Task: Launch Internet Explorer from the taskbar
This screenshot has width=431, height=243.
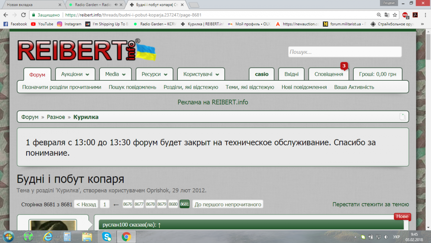Action: (47, 237)
